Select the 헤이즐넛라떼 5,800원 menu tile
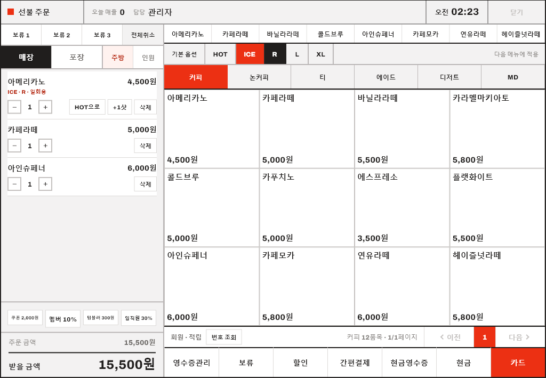Screen dimensions: 546x378 [x=497, y=286]
